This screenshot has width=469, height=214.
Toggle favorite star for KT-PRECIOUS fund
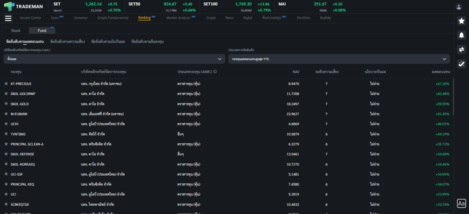click(x=6, y=84)
